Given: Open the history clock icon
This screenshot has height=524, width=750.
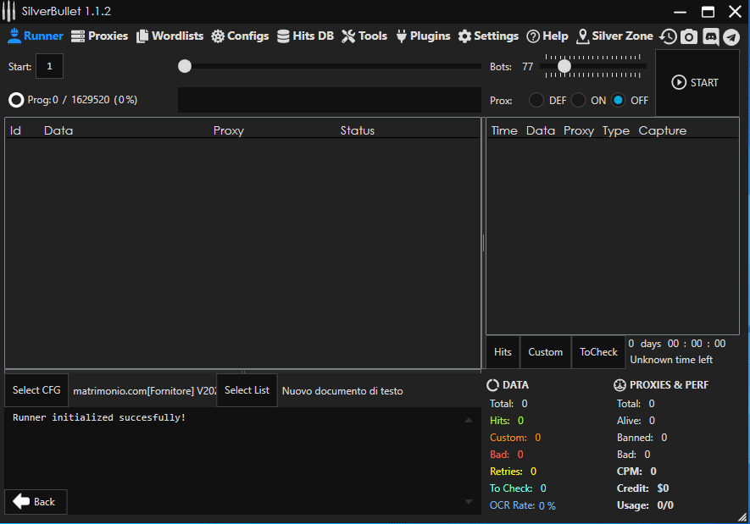Looking at the screenshot, I should click(x=669, y=36).
